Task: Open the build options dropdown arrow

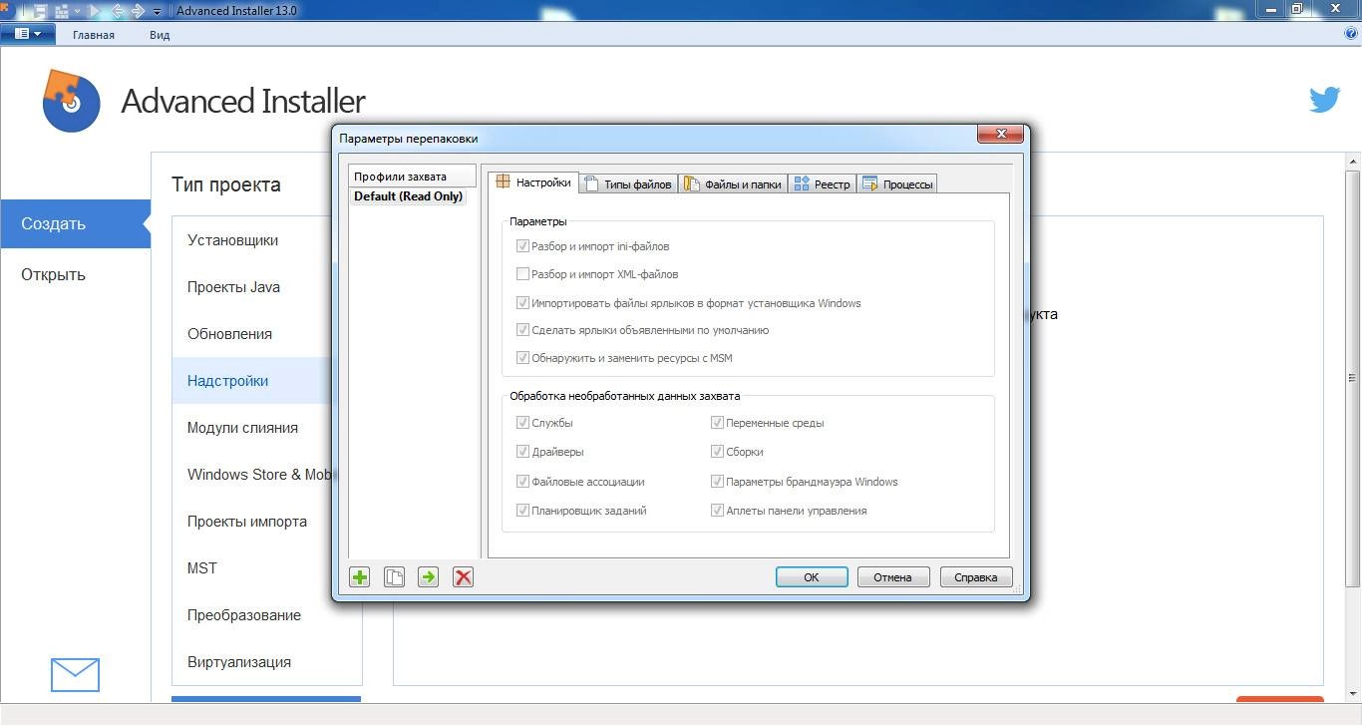Action: pyautogui.click(x=77, y=12)
